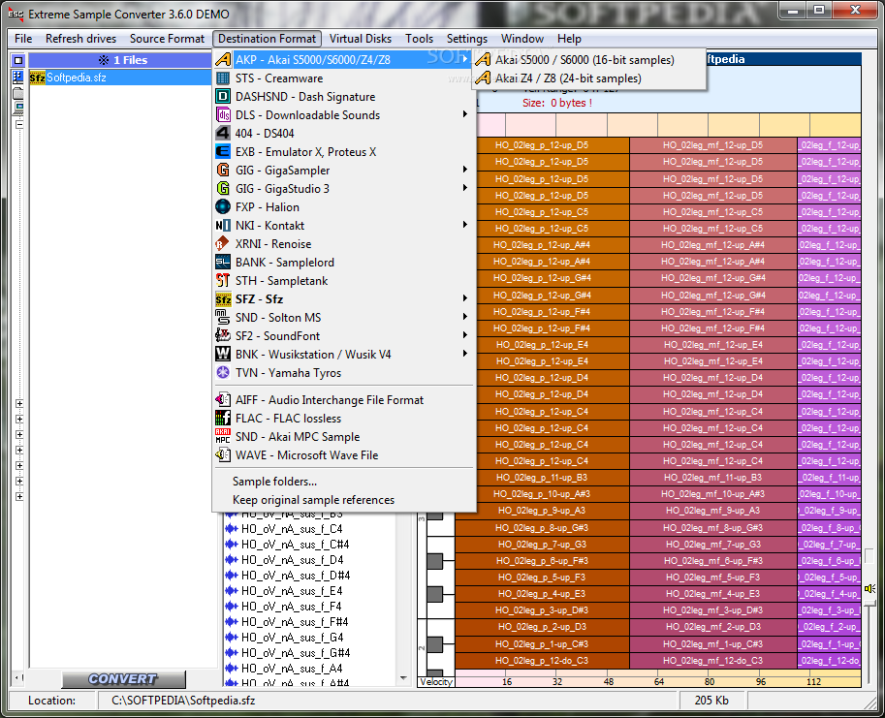Expand the first plus tree node

point(19,404)
